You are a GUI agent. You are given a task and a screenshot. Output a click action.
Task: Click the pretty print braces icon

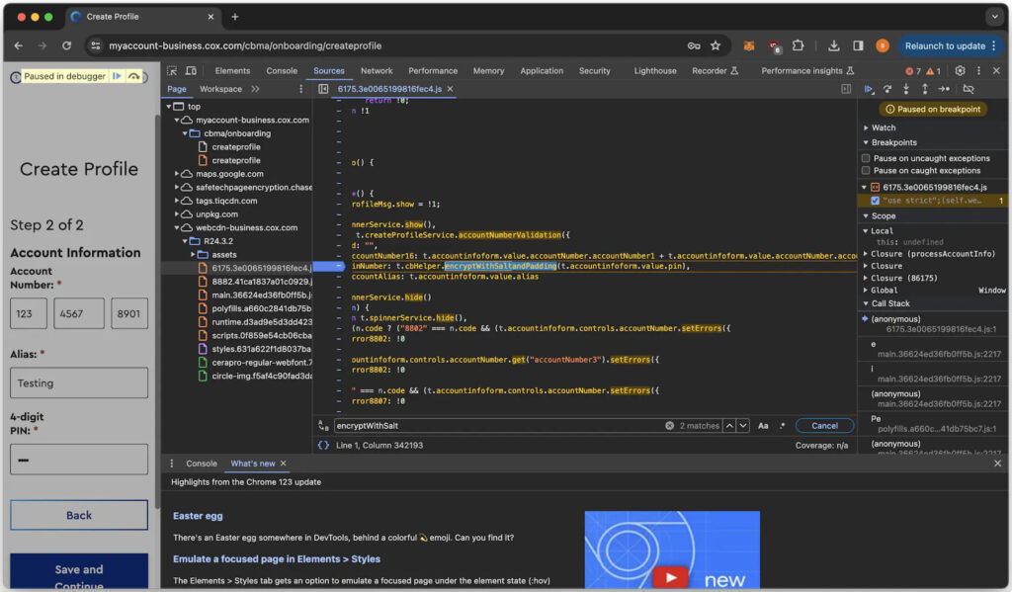point(323,446)
